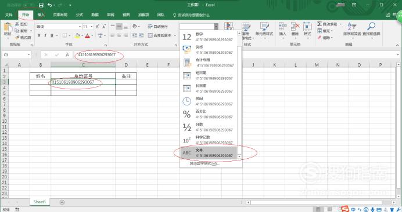Apply bold formatting to the cell
The width and height of the screenshot is (402, 212).
[39, 35]
